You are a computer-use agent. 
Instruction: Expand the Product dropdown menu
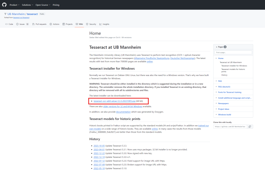[15, 5]
